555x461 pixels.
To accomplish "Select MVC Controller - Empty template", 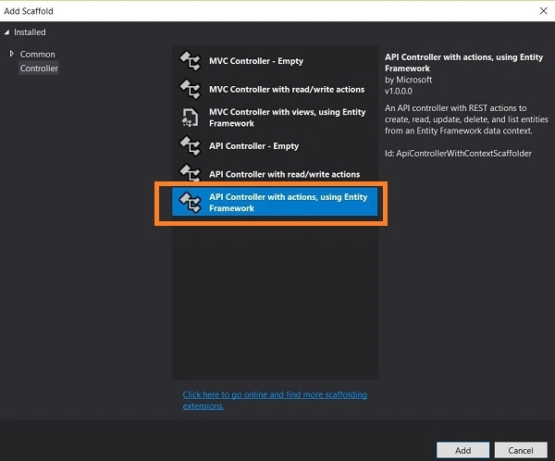I will tap(275, 61).
